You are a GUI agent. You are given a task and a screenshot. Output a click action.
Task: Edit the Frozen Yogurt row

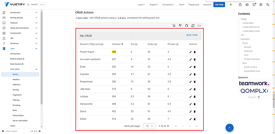191,52
